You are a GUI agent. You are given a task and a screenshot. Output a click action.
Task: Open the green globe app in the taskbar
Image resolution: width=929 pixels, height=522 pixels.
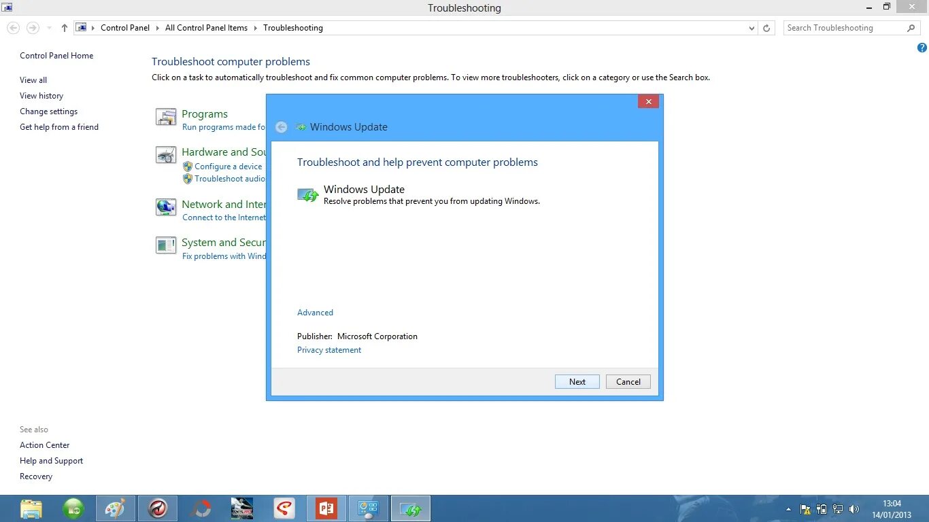click(x=73, y=508)
